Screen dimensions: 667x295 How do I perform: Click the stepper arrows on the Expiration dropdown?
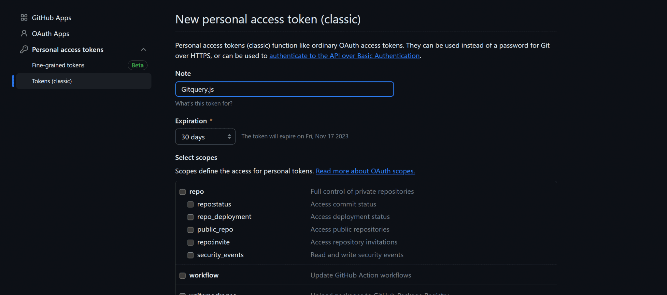pos(229,136)
